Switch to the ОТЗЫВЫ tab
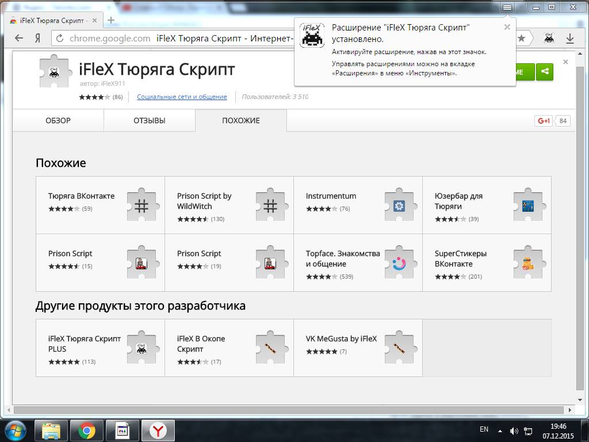This screenshot has height=442, width=589. tap(150, 120)
